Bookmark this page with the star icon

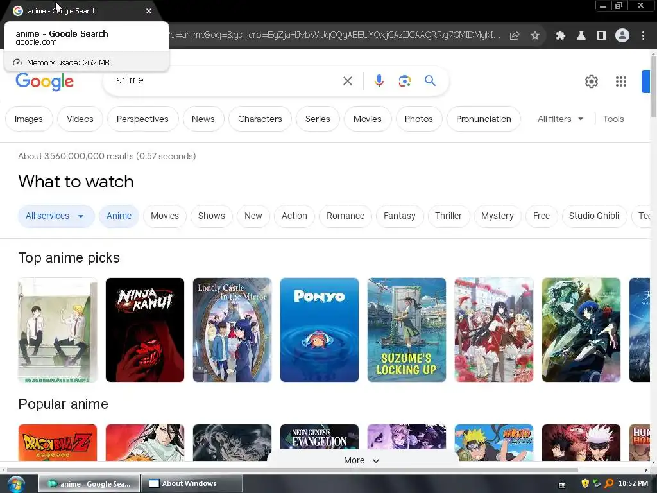(535, 36)
